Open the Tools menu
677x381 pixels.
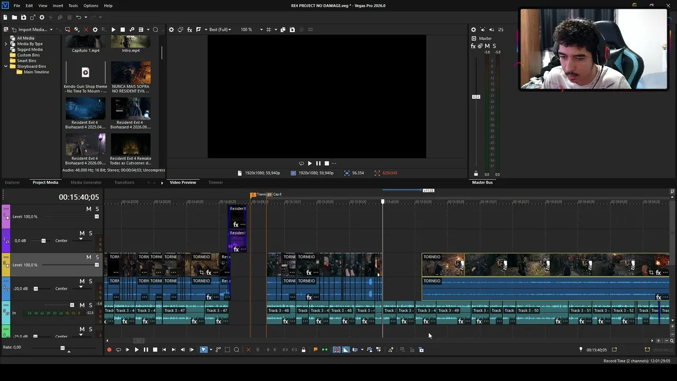tap(73, 5)
